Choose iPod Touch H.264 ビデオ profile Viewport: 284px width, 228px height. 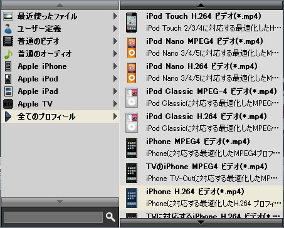[x=201, y=23]
